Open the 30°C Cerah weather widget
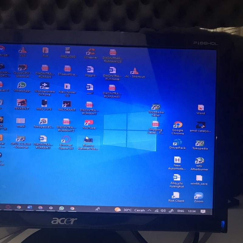This screenshot has width=243, height=243. pyautogui.click(x=130, y=210)
